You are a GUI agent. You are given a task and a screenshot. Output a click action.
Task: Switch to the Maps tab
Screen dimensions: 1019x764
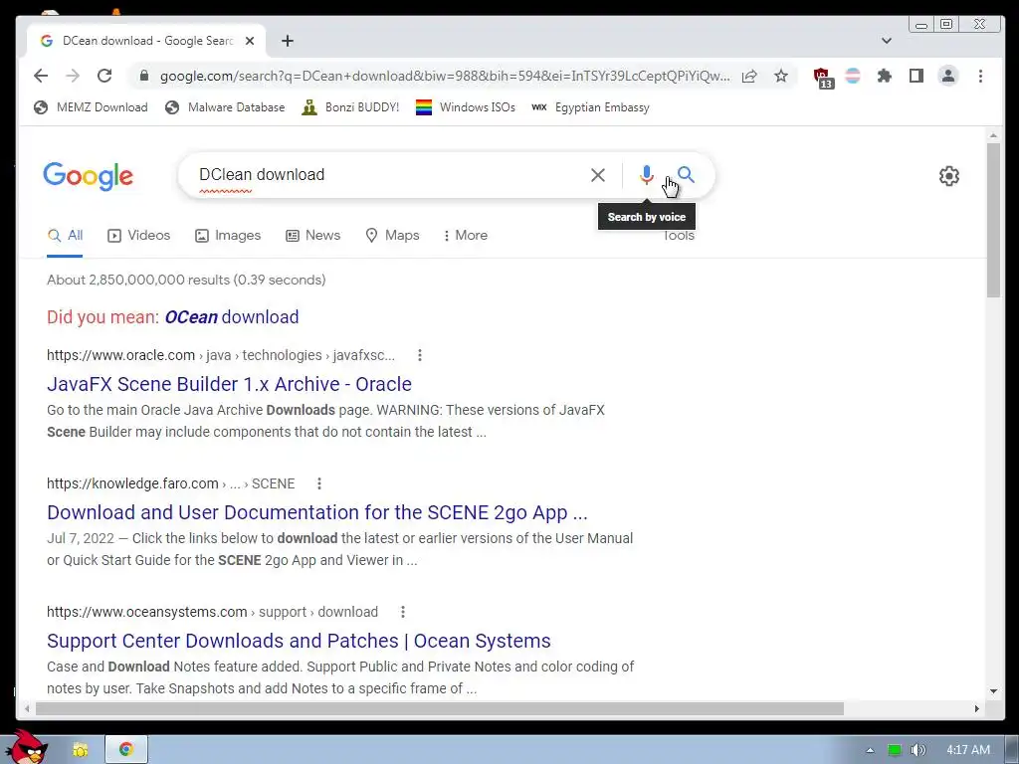(x=392, y=235)
